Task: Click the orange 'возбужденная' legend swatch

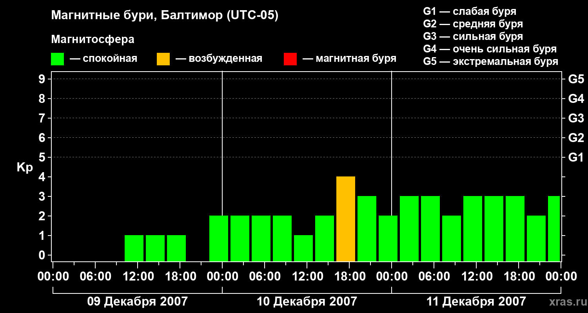Action: tap(163, 59)
